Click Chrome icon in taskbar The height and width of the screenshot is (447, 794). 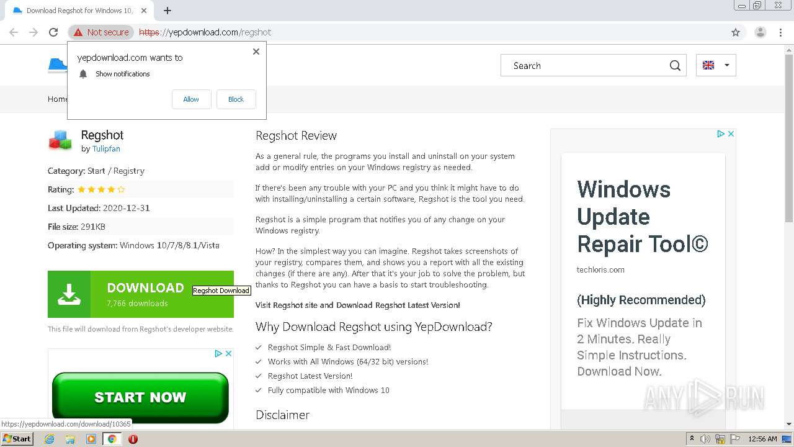pyautogui.click(x=112, y=439)
